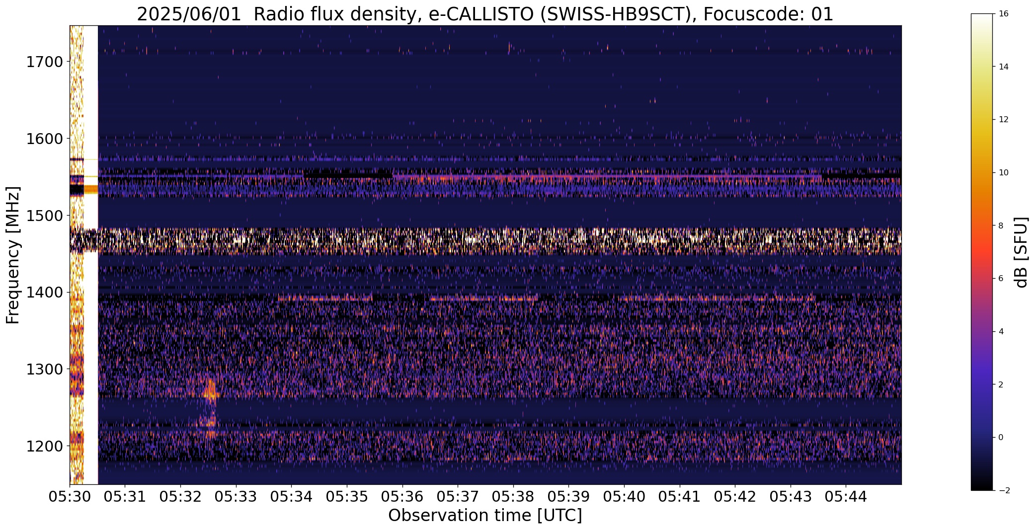Click the colorbar tick label 0
Screen dimensions: 1036x530
1001,438
